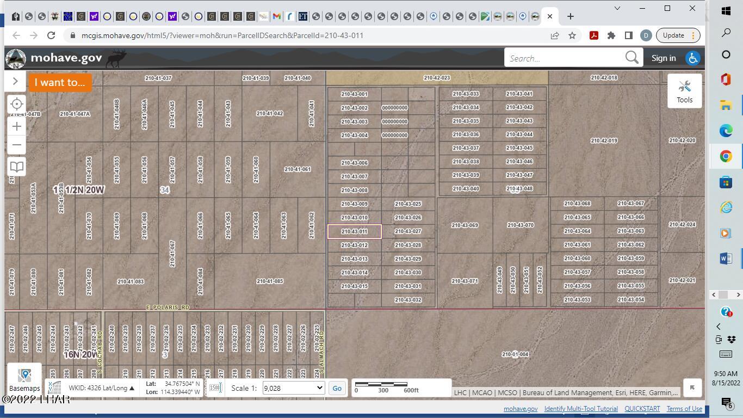This screenshot has width=743, height=418.
Task: Open File Explorer from taskbar
Action: click(726, 105)
